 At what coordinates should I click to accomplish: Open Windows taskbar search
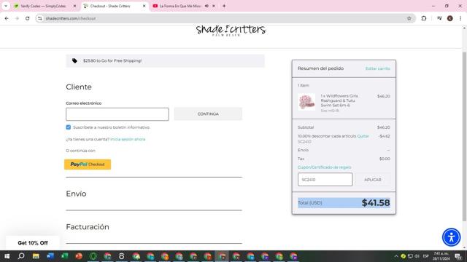(21, 256)
